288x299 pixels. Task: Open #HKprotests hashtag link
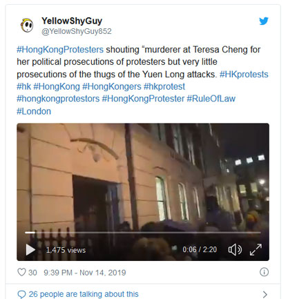coord(244,75)
